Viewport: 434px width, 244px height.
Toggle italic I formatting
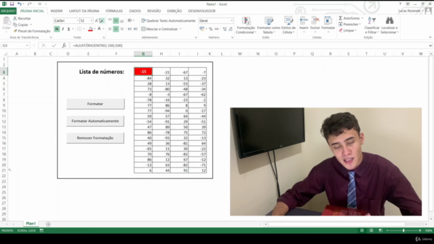[x=63, y=29]
